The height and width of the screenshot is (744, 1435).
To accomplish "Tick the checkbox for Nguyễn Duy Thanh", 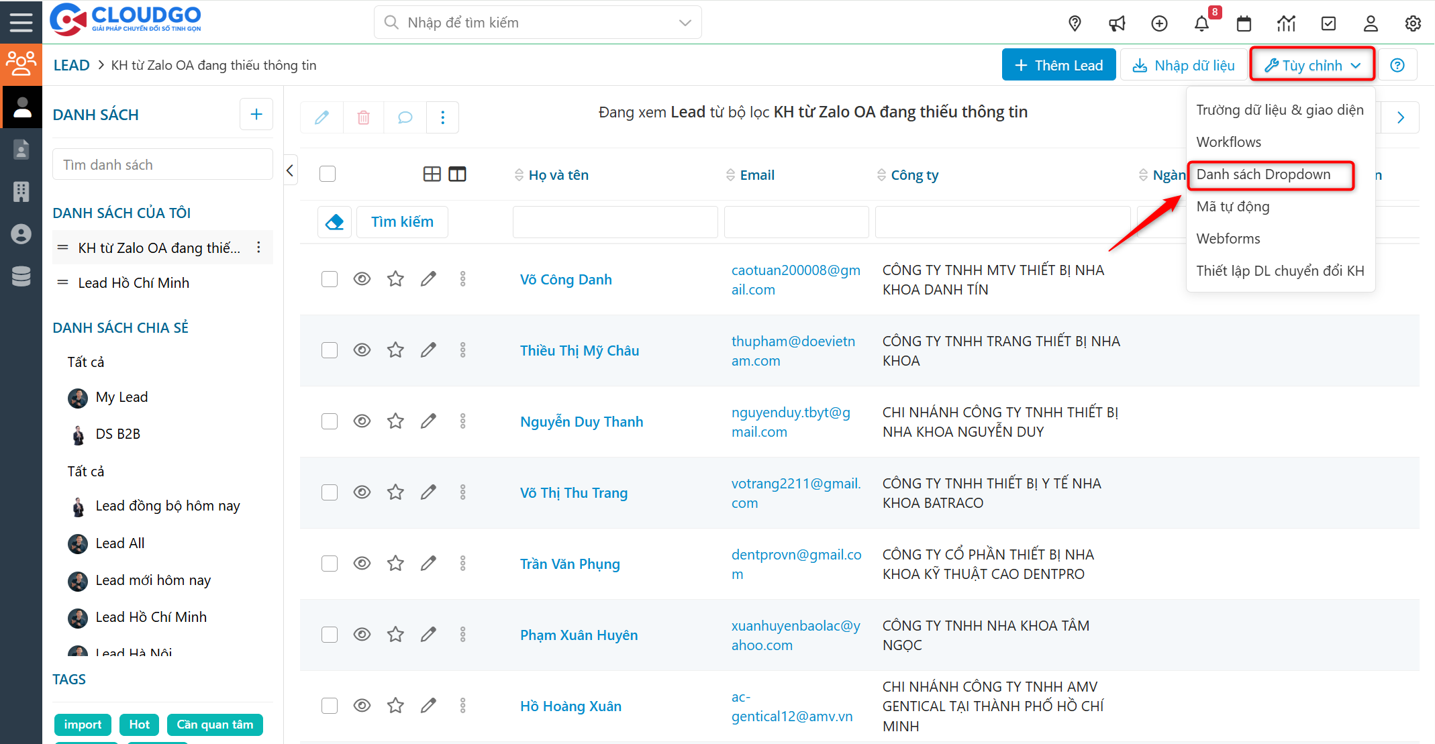I will 329,421.
